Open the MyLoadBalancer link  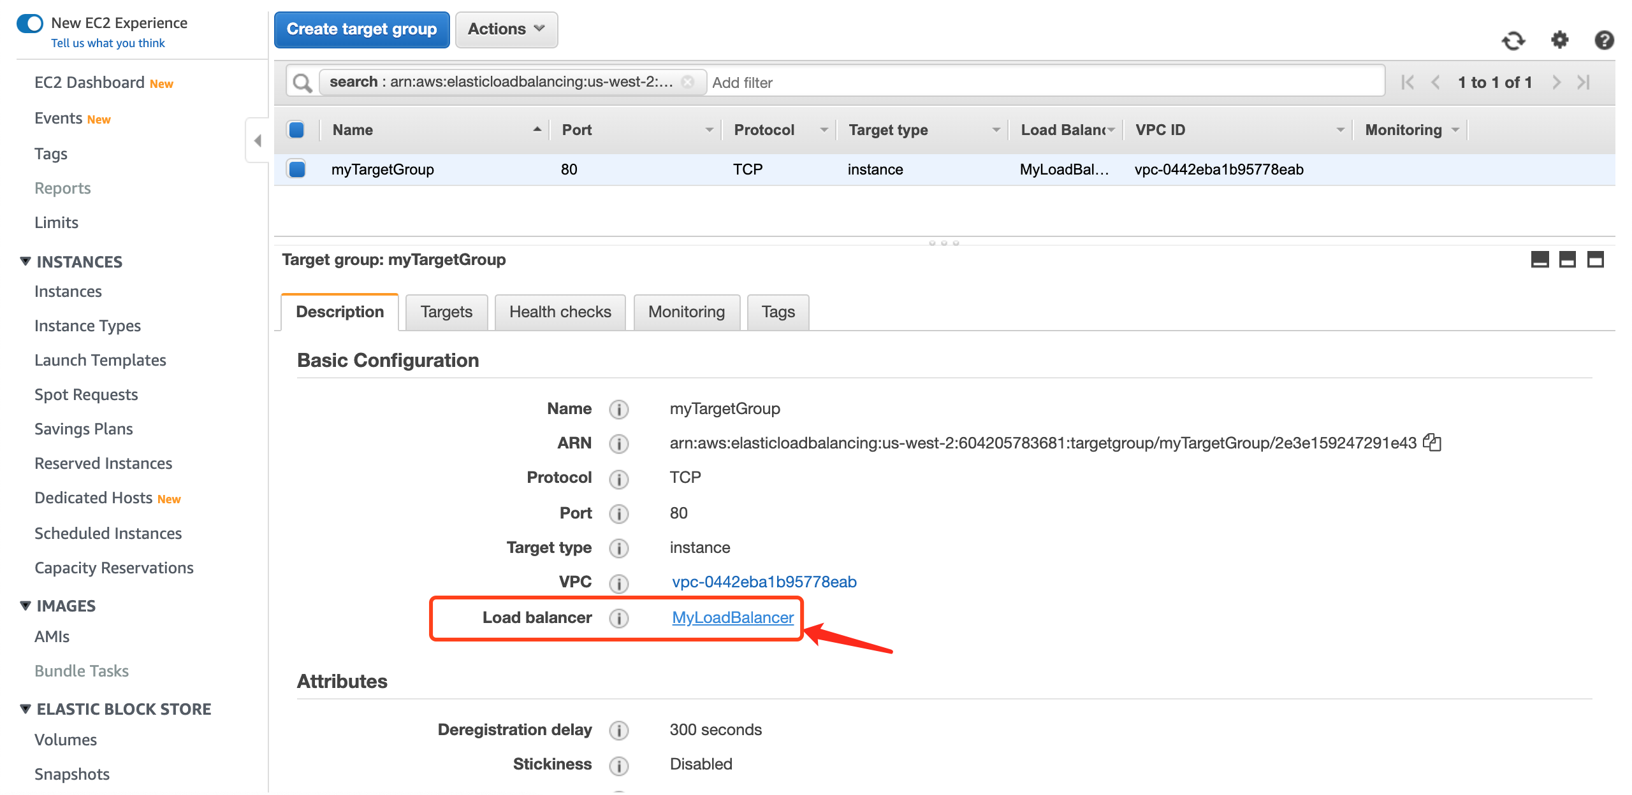coord(732,618)
